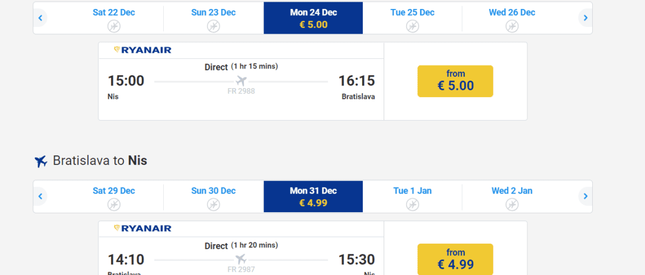Click no-flight icon under Wed 26 Dec
645x275 pixels.
512,26
